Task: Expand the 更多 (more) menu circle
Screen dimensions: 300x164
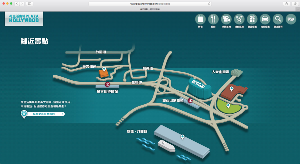Action: (x=291, y=19)
